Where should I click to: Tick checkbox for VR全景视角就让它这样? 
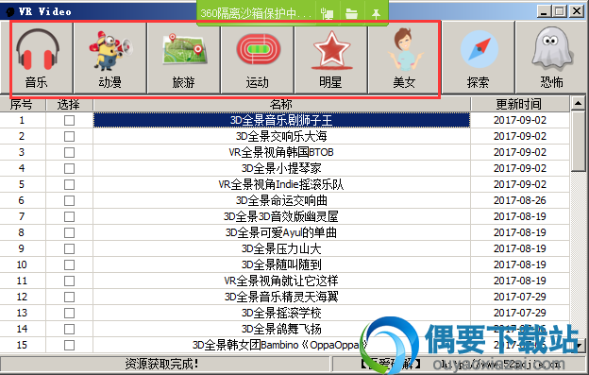69,281
